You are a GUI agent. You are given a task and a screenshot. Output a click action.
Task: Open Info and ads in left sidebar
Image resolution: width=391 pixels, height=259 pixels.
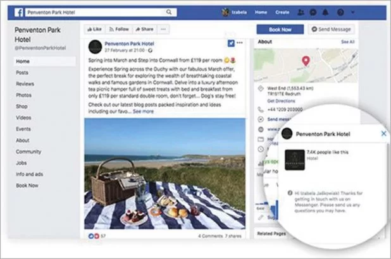pyautogui.click(x=30, y=174)
